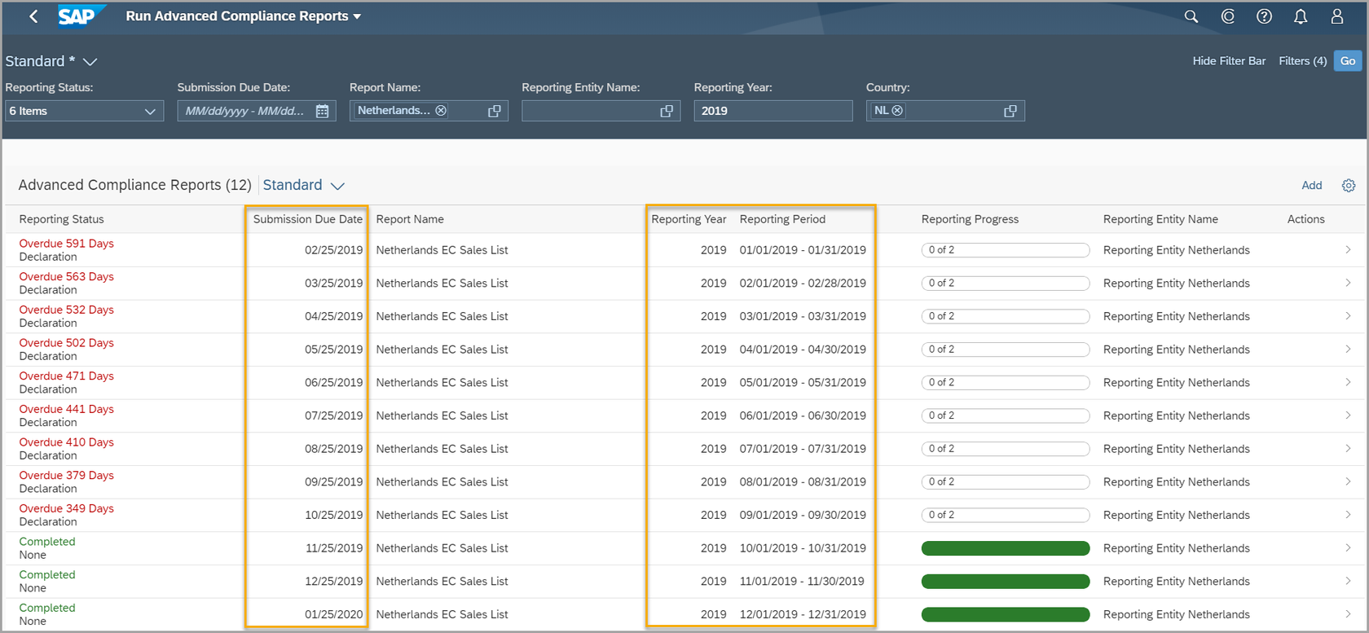Open the Run Advanced Compliance Reports title menu

244,16
